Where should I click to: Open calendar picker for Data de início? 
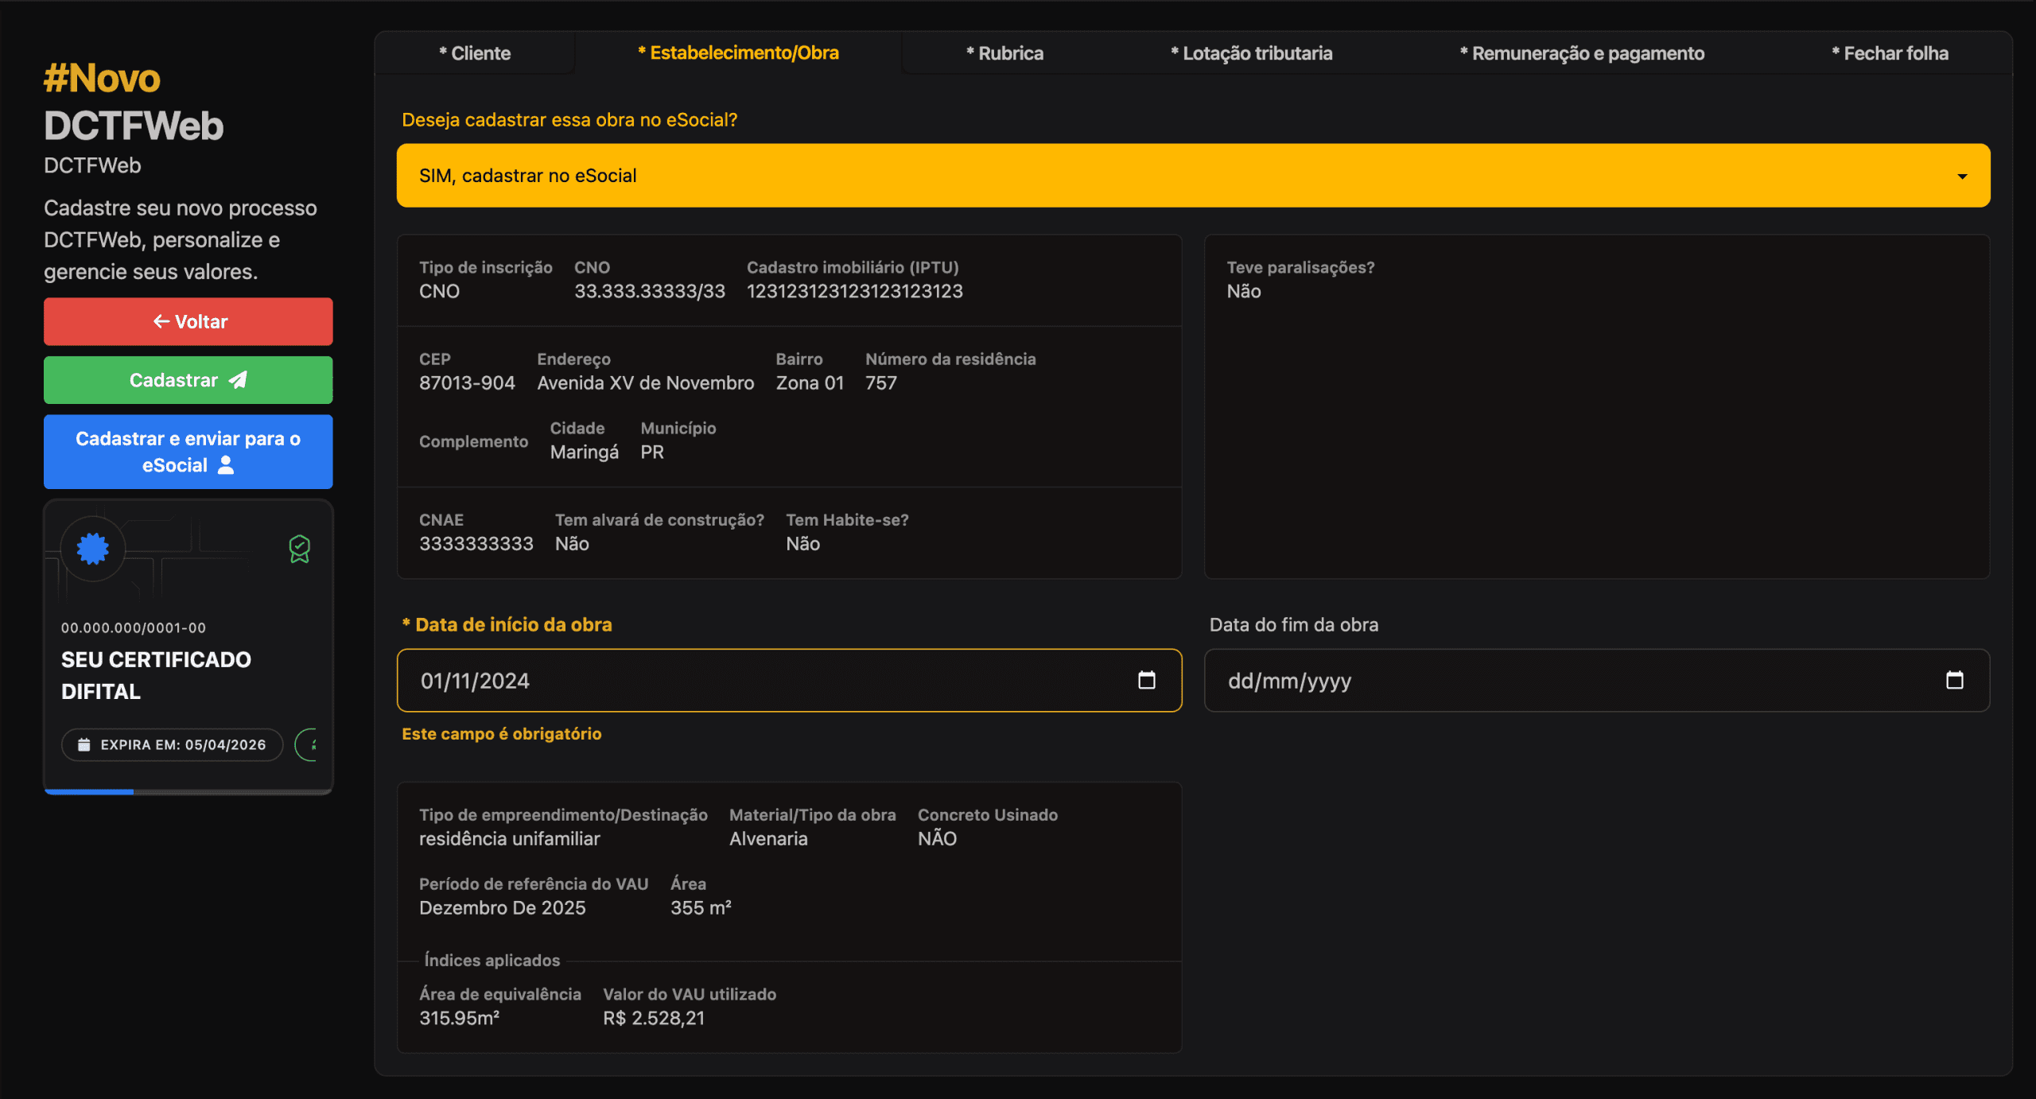(x=1146, y=680)
